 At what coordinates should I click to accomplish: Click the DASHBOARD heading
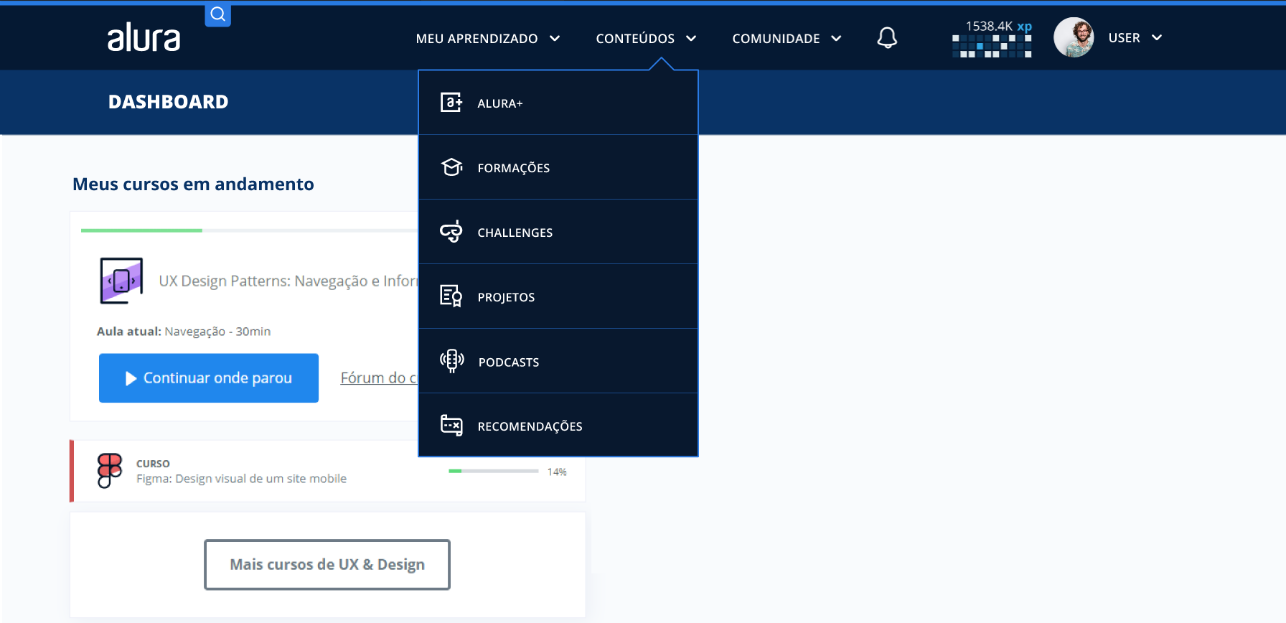coord(168,102)
